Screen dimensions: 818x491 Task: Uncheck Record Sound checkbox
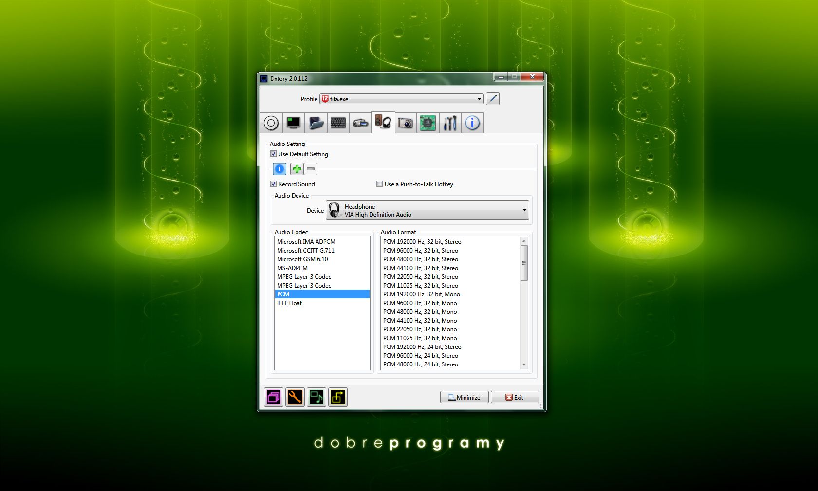[274, 184]
